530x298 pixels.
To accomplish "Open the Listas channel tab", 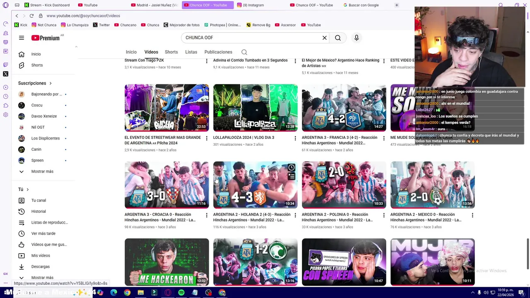I will coord(191,52).
